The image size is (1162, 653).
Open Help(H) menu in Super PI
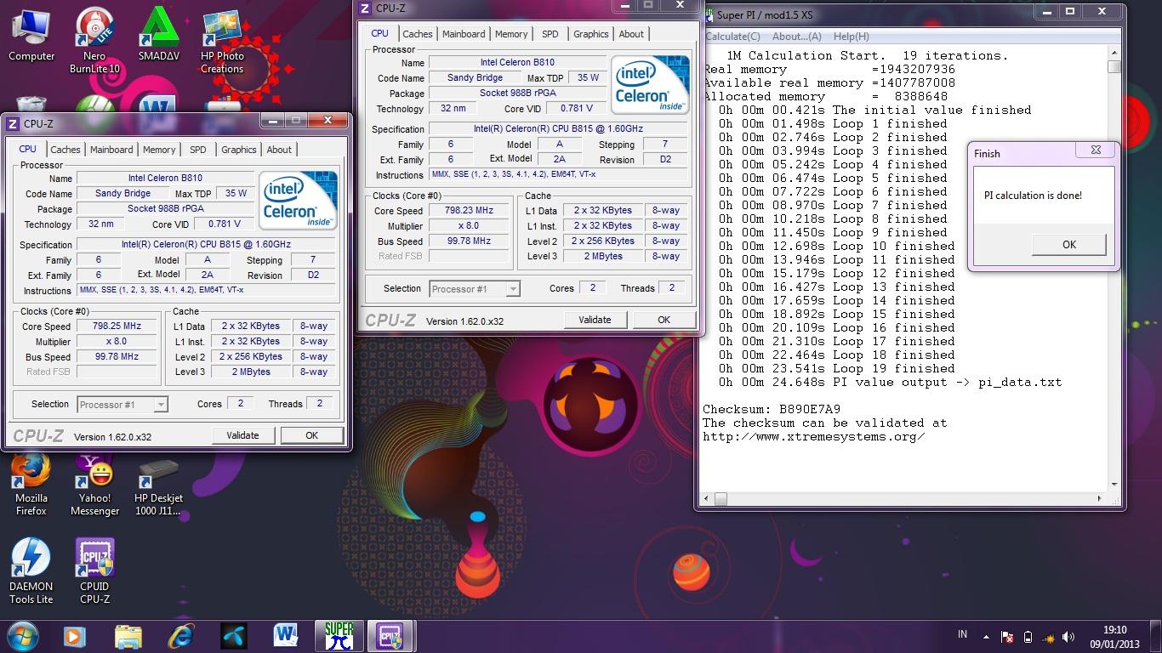click(x=851, y=37)
